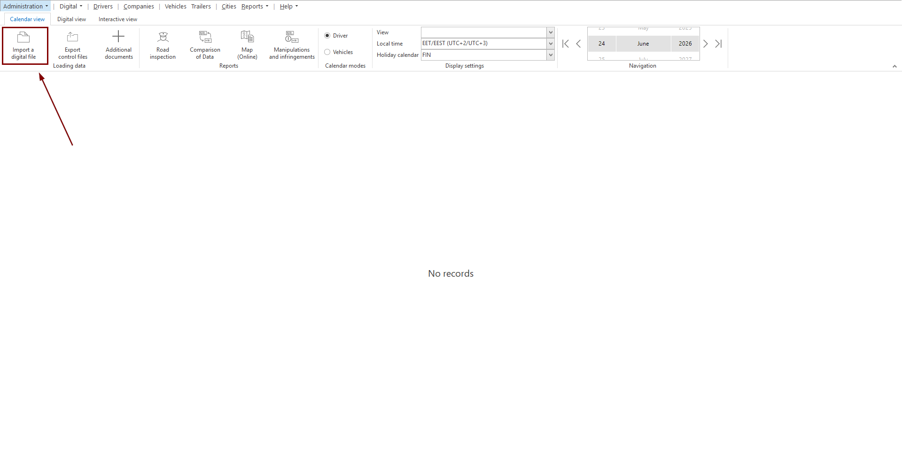
Task: Click the EET/EEST local time field
Action: pyautogui.click(x=484, y=44)
